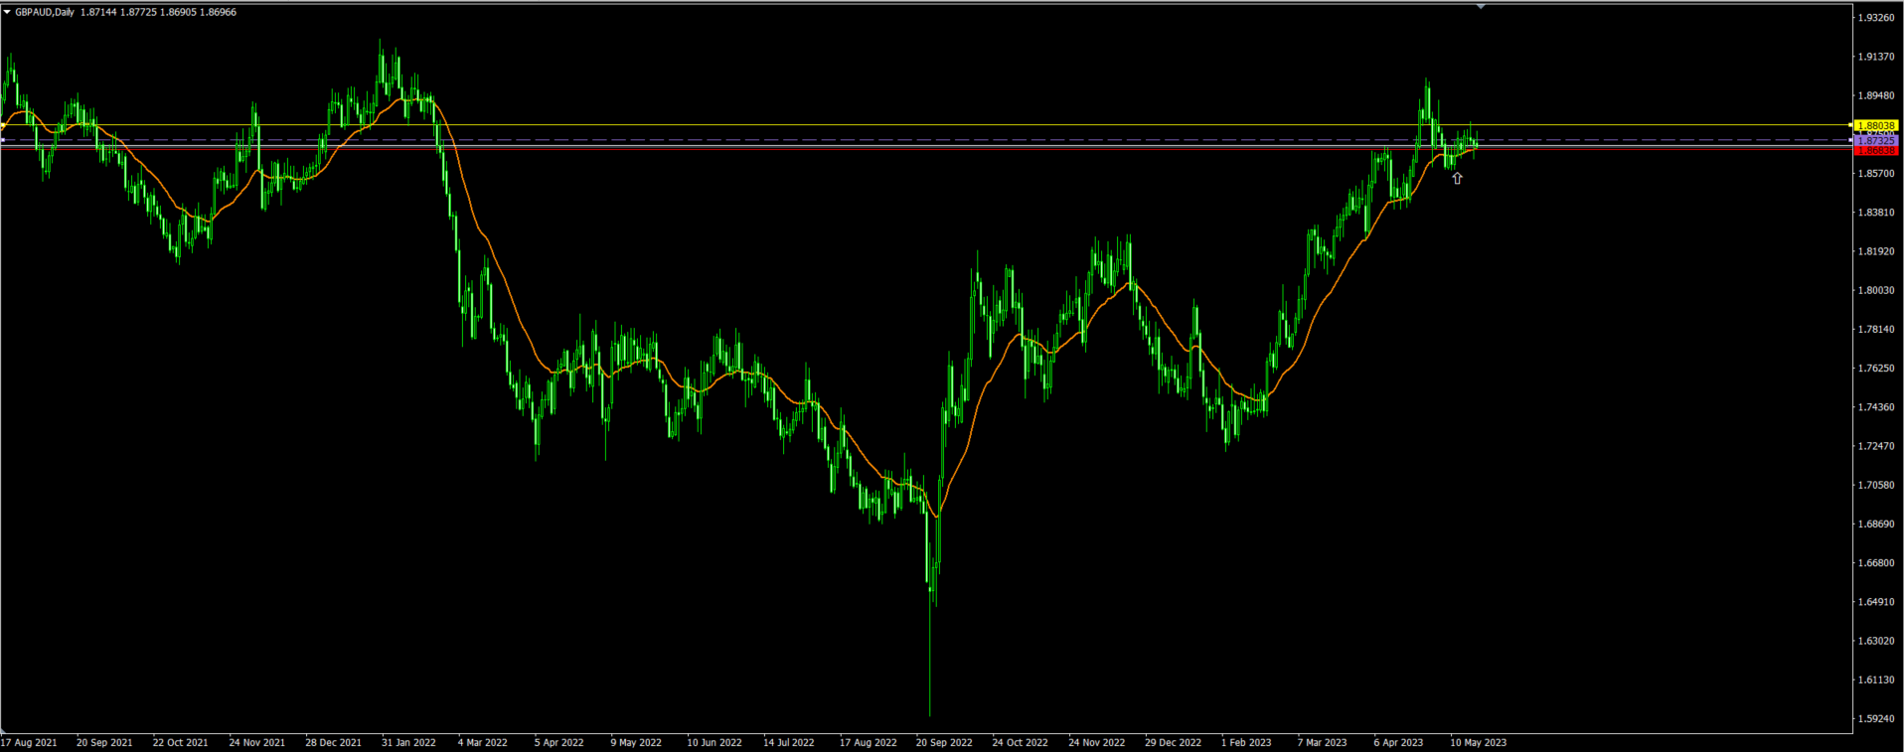Click the red 1.86838 price label

coord(1876,151)
